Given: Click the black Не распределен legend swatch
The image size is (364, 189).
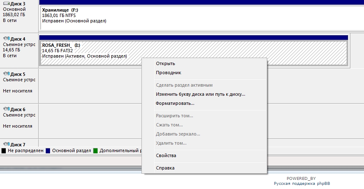Looking at the screenshot, I should pyautogui.click(x=3, y=150).
